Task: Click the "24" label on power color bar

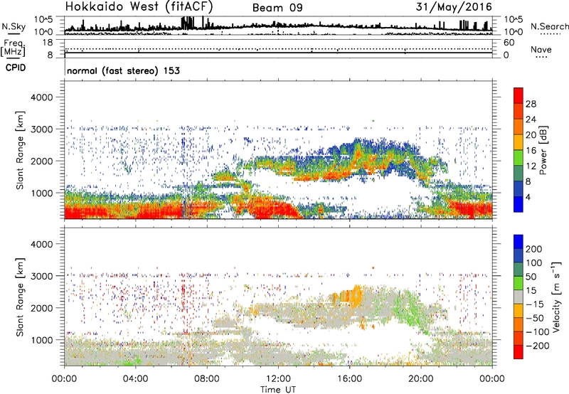Action: (531, 119)
